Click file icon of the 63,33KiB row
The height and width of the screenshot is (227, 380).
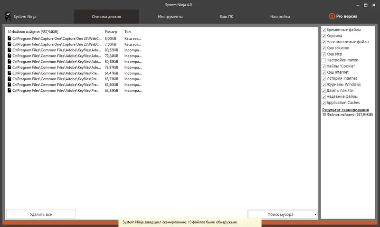tap(9, 79)
